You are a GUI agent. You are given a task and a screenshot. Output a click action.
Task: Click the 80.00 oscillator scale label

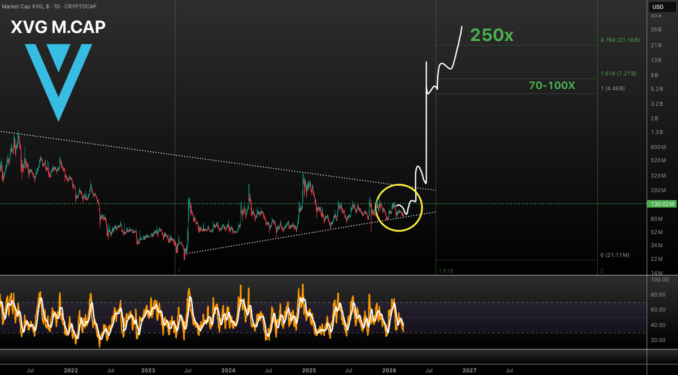click(x=658, y=295)
